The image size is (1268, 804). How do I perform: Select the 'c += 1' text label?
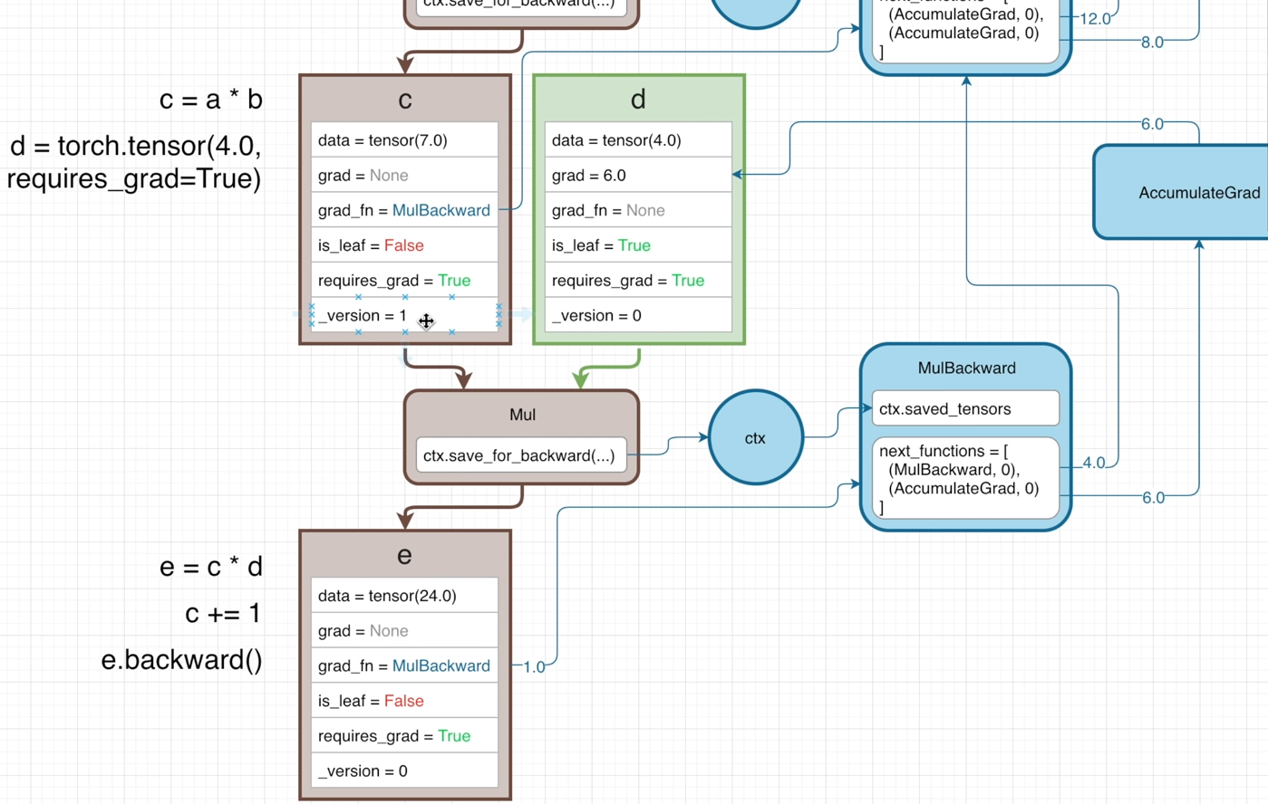[223, 614]
